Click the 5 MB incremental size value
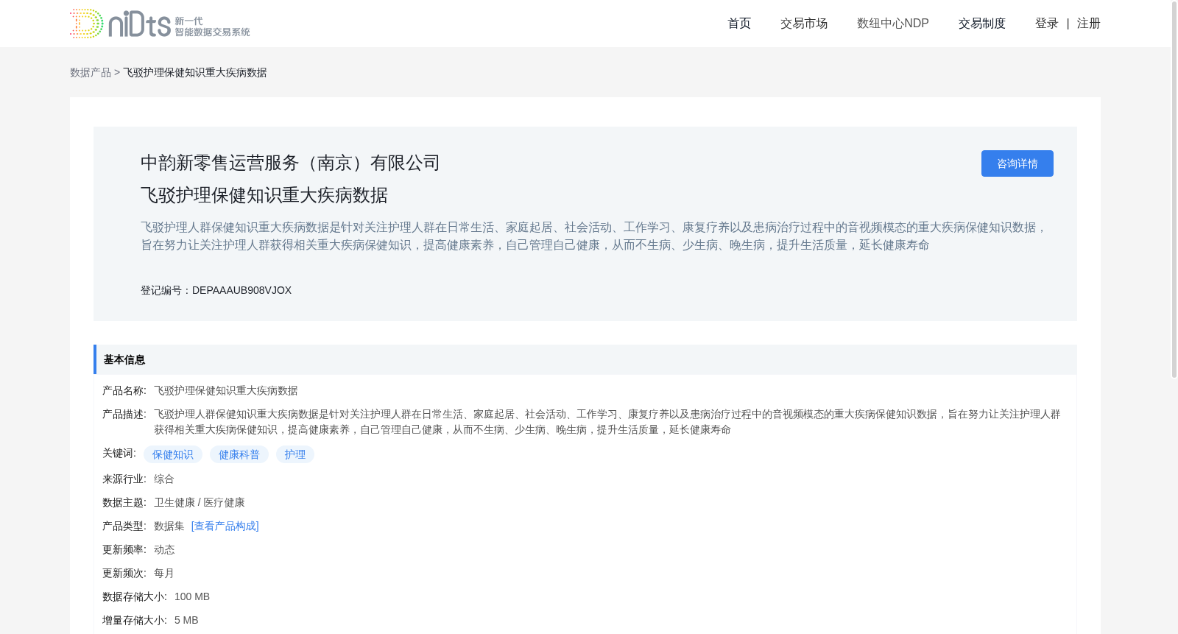The image size is (1178, 634). point(186,620)
